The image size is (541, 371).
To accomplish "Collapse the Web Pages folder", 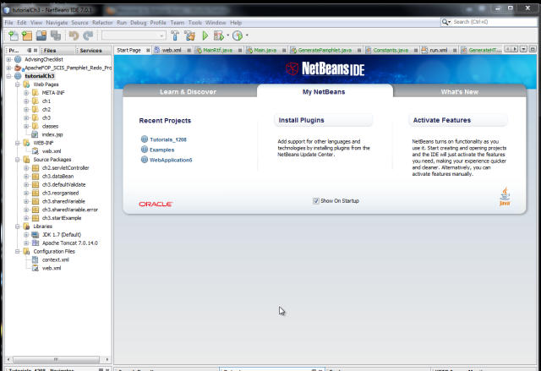I will [18, 85].
